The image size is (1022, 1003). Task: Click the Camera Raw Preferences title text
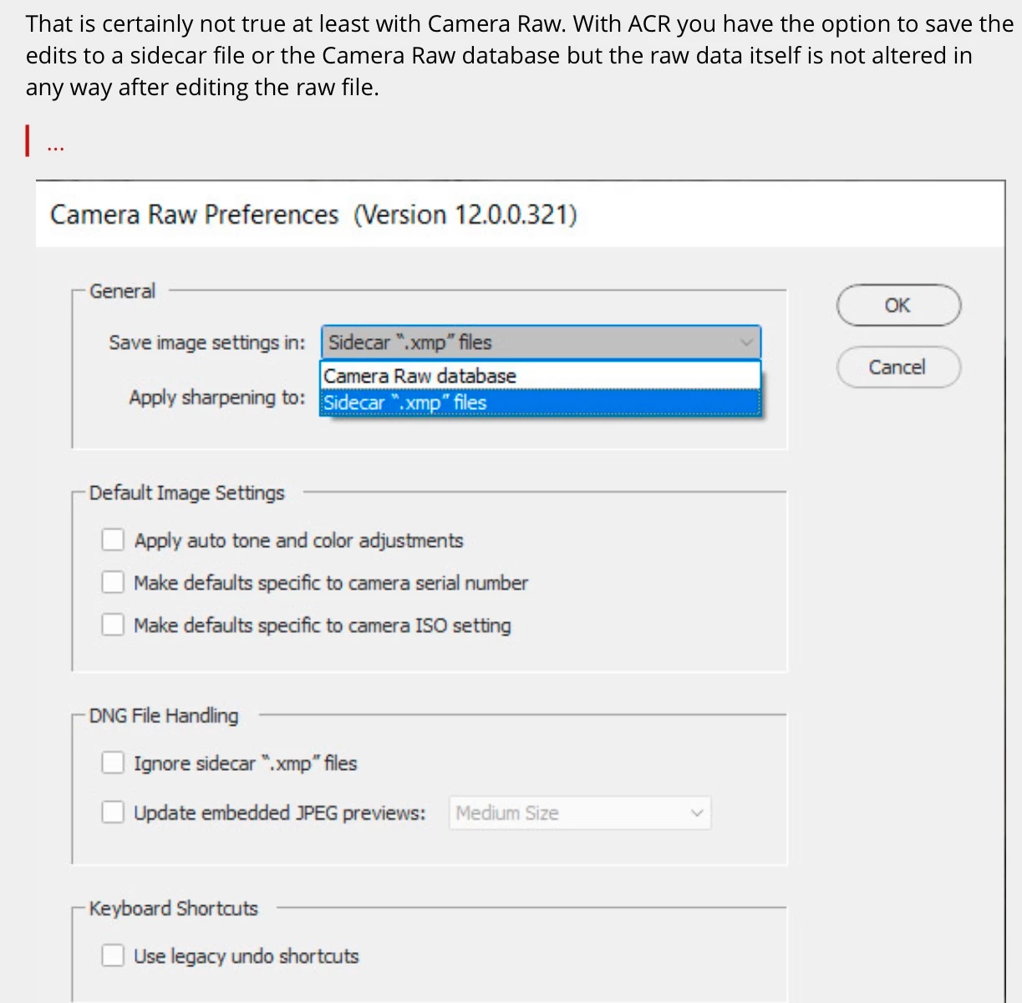click(313, 215)
